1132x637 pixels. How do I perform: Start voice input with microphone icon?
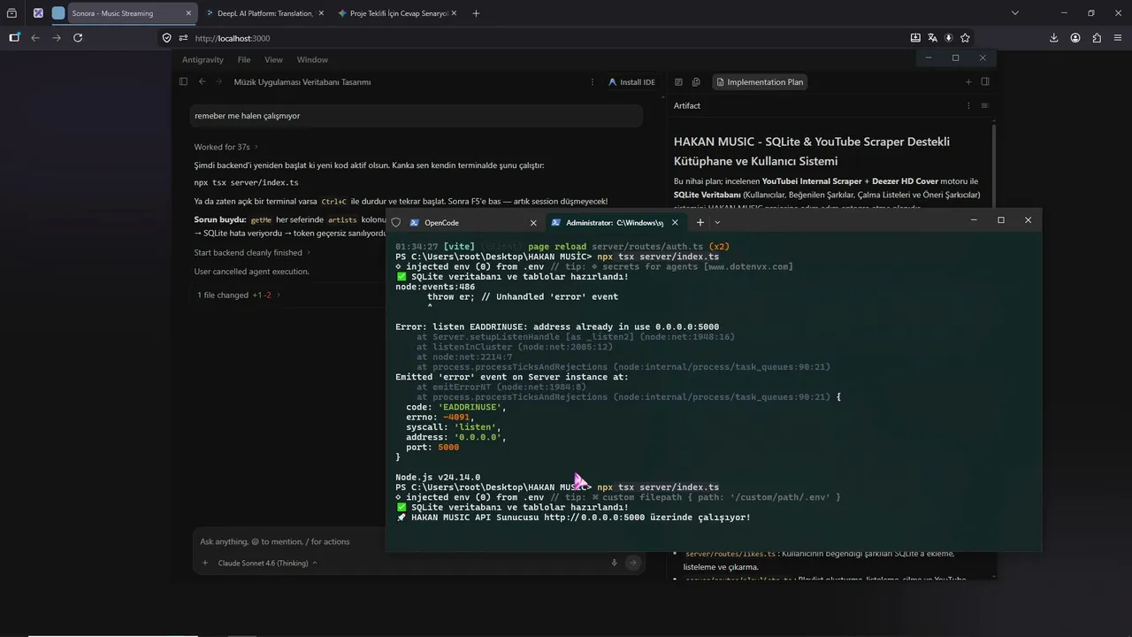(x=614, y=563)
